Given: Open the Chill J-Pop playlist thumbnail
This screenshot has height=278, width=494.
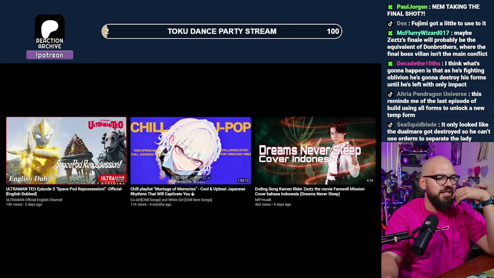Looking at the screenshot, I should [x=191, y=151].
